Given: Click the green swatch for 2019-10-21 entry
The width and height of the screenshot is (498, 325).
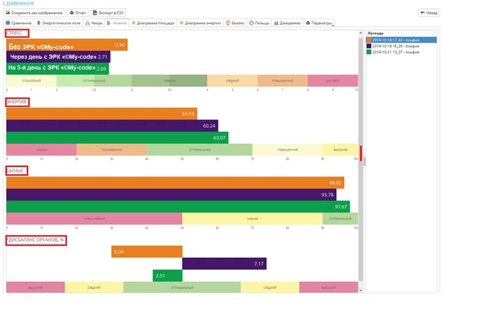Looking at the screenshot, I should pyautogui.click(x=369, y=52).
